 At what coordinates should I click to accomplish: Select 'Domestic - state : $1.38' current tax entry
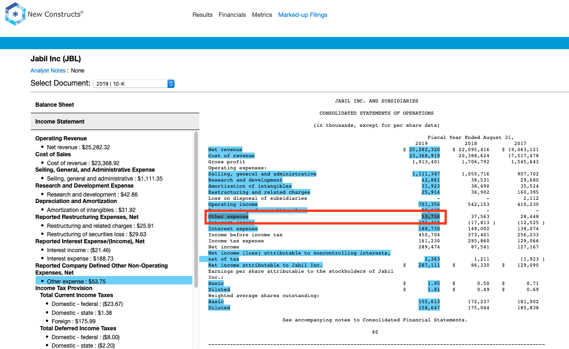(81, 313)
